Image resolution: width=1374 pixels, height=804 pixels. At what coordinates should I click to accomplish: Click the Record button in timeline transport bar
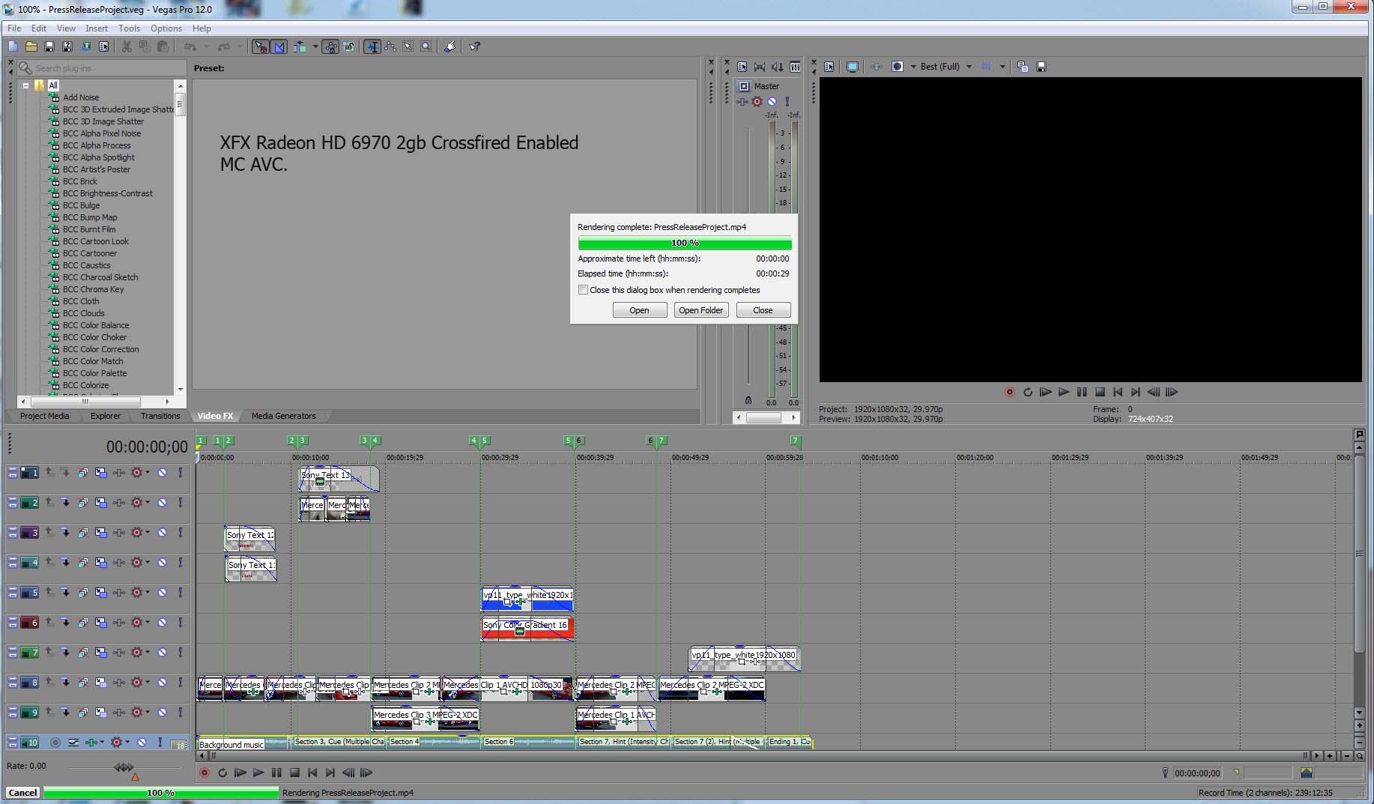(204, 773)
